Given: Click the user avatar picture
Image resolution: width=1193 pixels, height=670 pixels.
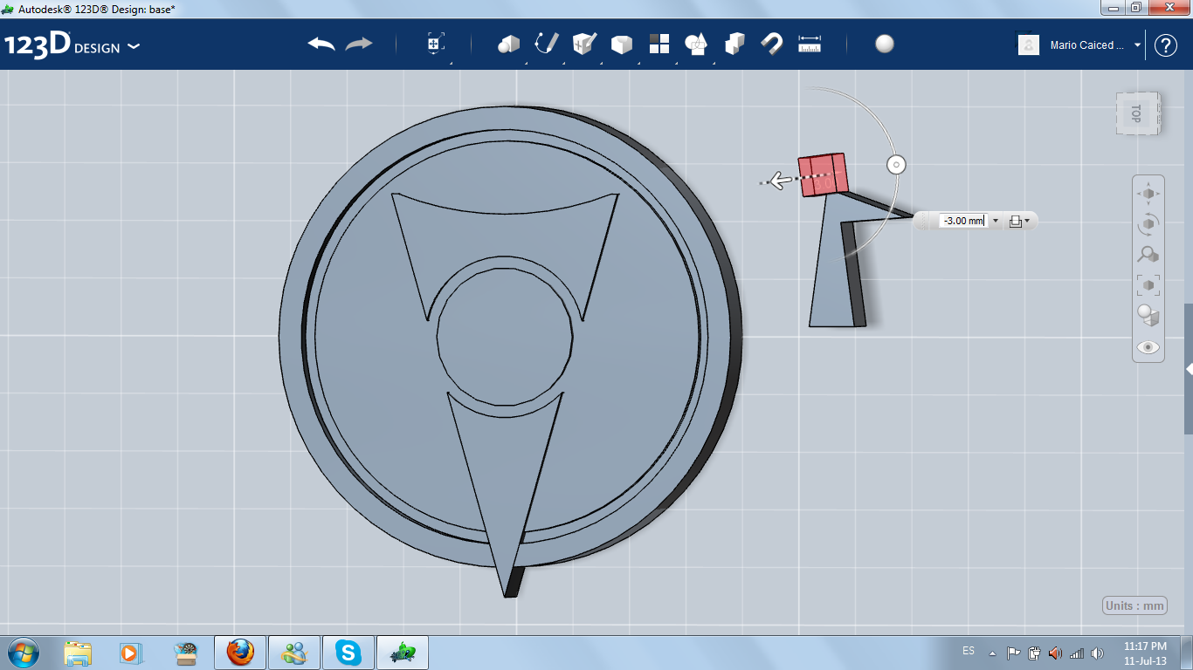Looking at the screenshot, I should coord(1029,45).
